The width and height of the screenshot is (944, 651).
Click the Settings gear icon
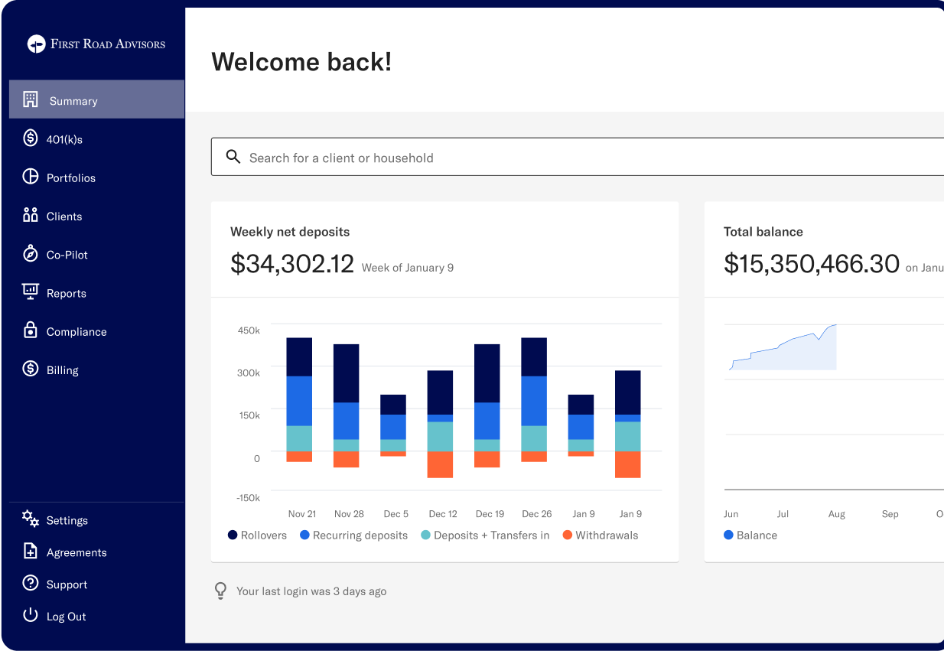click(x=31, y=519)
